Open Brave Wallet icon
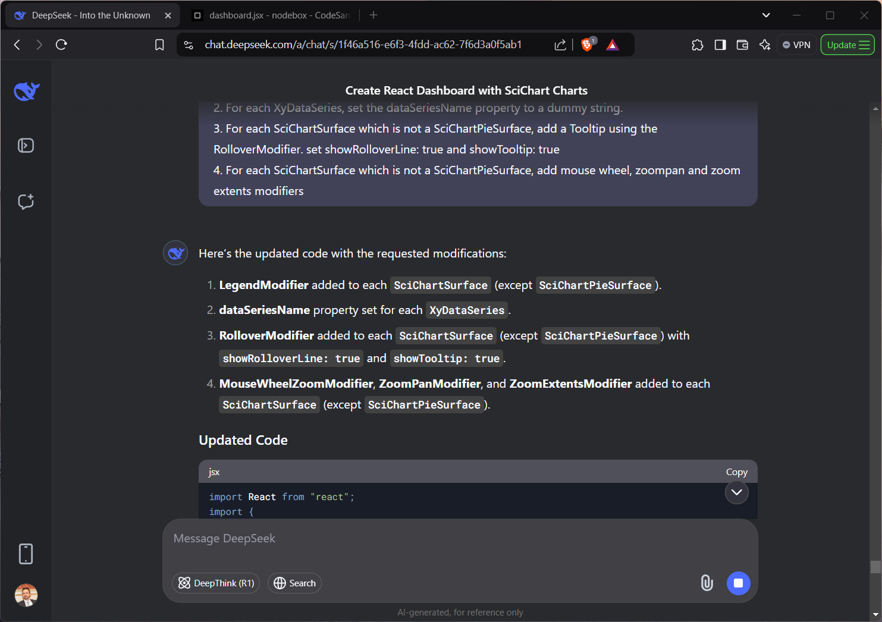The image size is (882, 622). [x=742, y=45]
